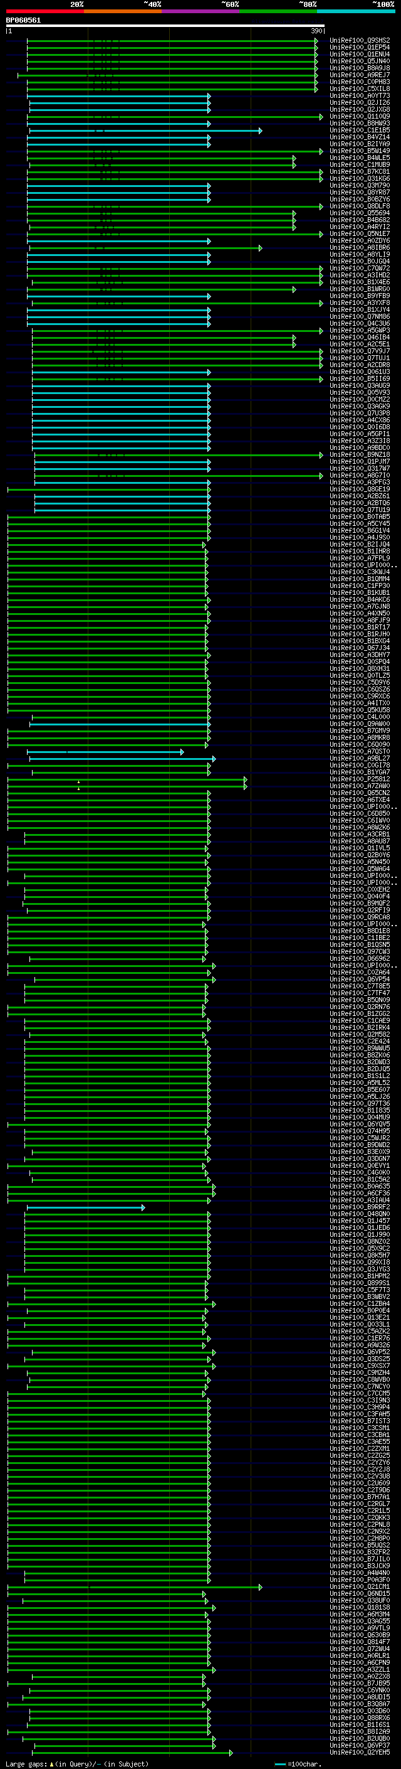The width and height of the screenshot is (401, 1769).
Task: Select hit UniRef100_A3CRB1
Action: pos(359,835)
